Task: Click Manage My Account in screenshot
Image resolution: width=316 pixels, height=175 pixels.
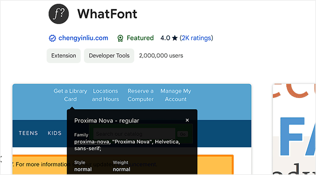Action: click(176, 95)
